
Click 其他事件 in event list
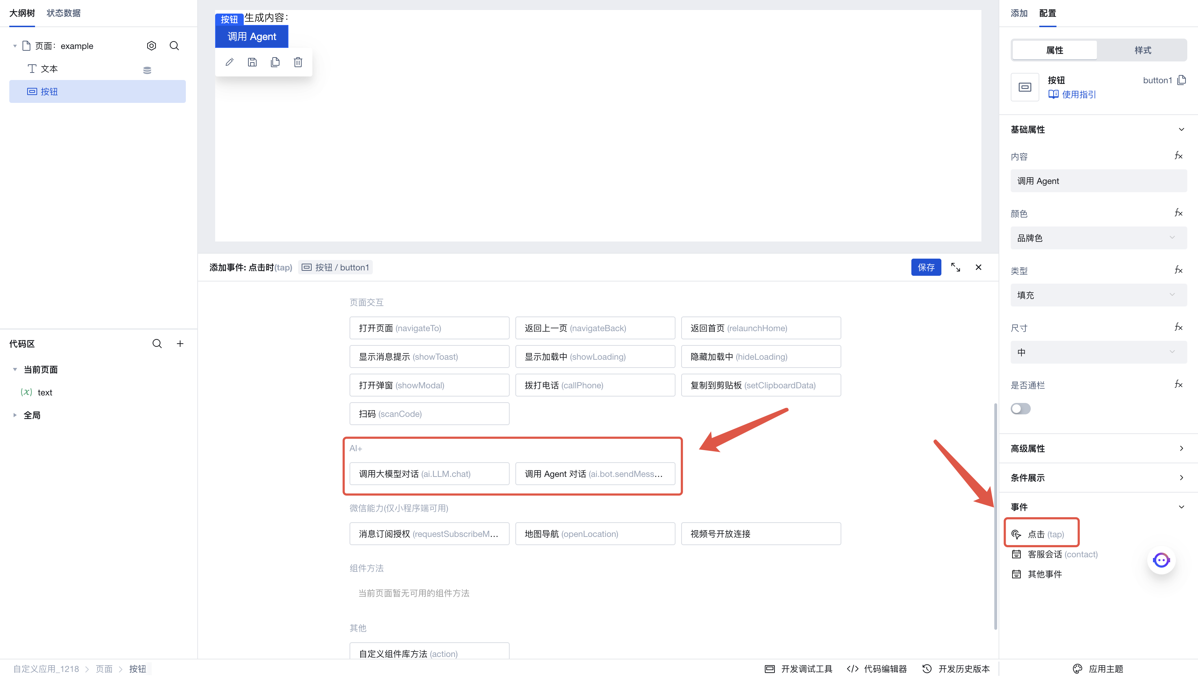pyautogui.click(x=1037, y=574)
